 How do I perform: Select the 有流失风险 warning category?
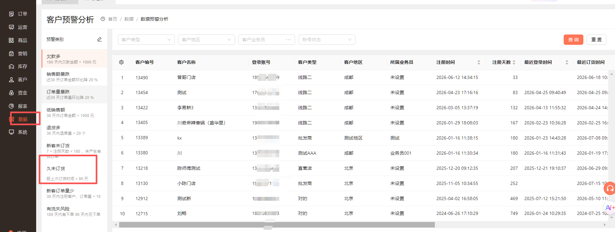(x=75, y=211)
